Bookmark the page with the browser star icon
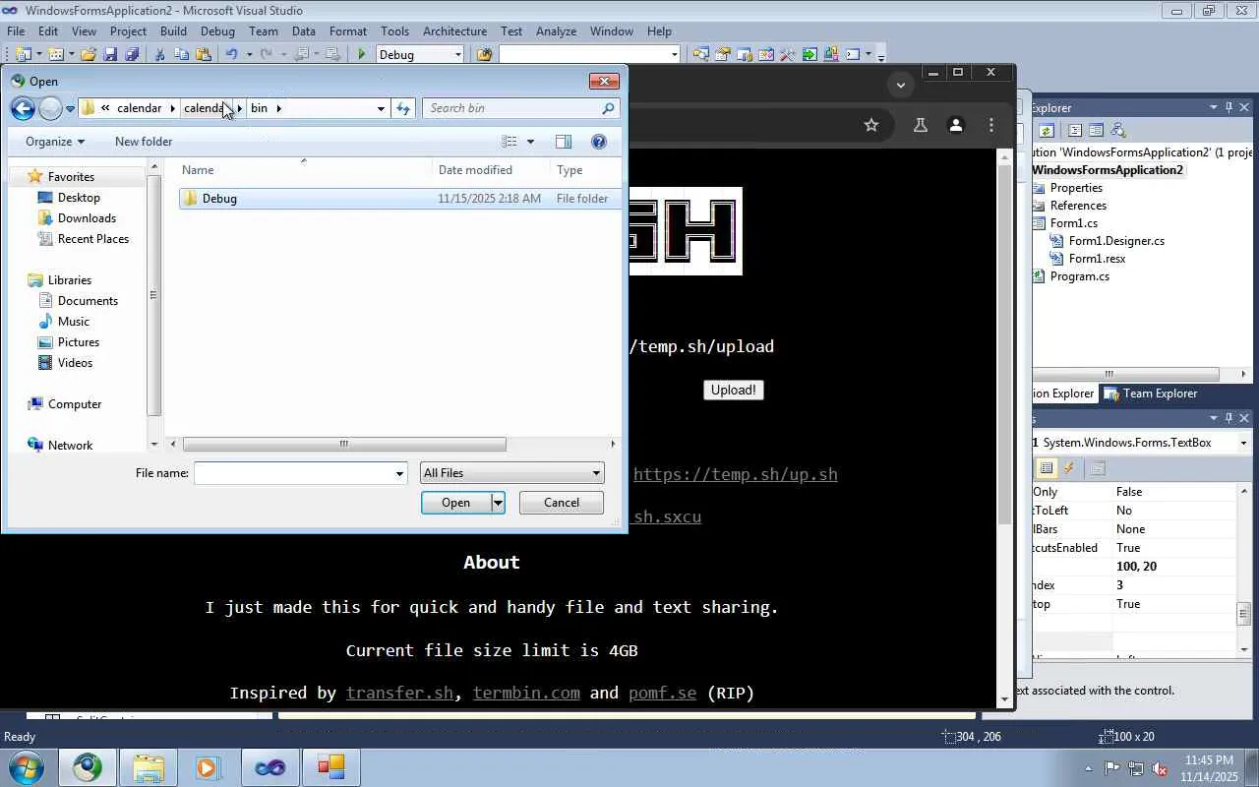Image resolution: width=1259 pixels, height=787 pixels. [x=871, y=125]
